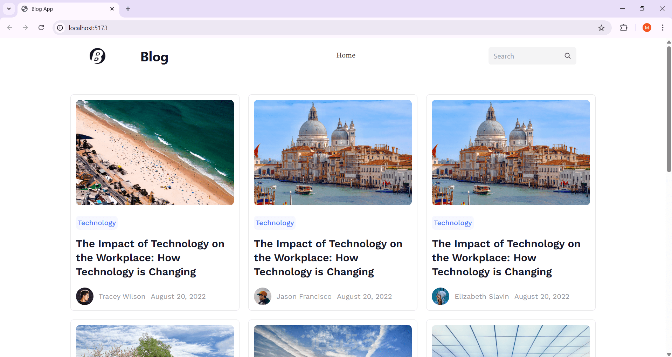Close the Blog App tab
672x357 pixels.
pos(112,9)
